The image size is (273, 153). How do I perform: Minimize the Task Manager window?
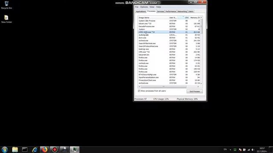pos(191,2)
